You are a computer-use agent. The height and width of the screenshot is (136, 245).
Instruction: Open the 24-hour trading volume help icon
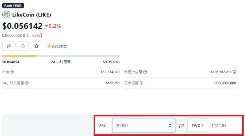(x=27, y=83)
